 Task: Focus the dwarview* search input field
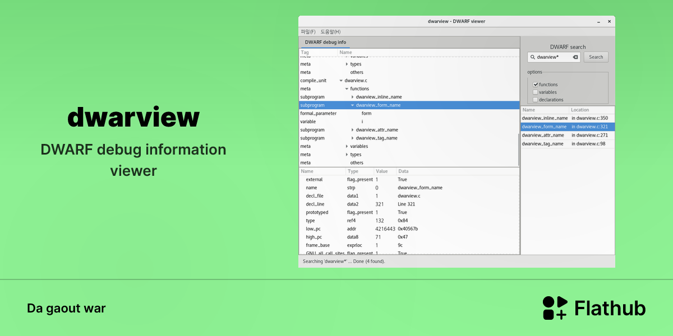pyautogui.click(x=554, y=57)
